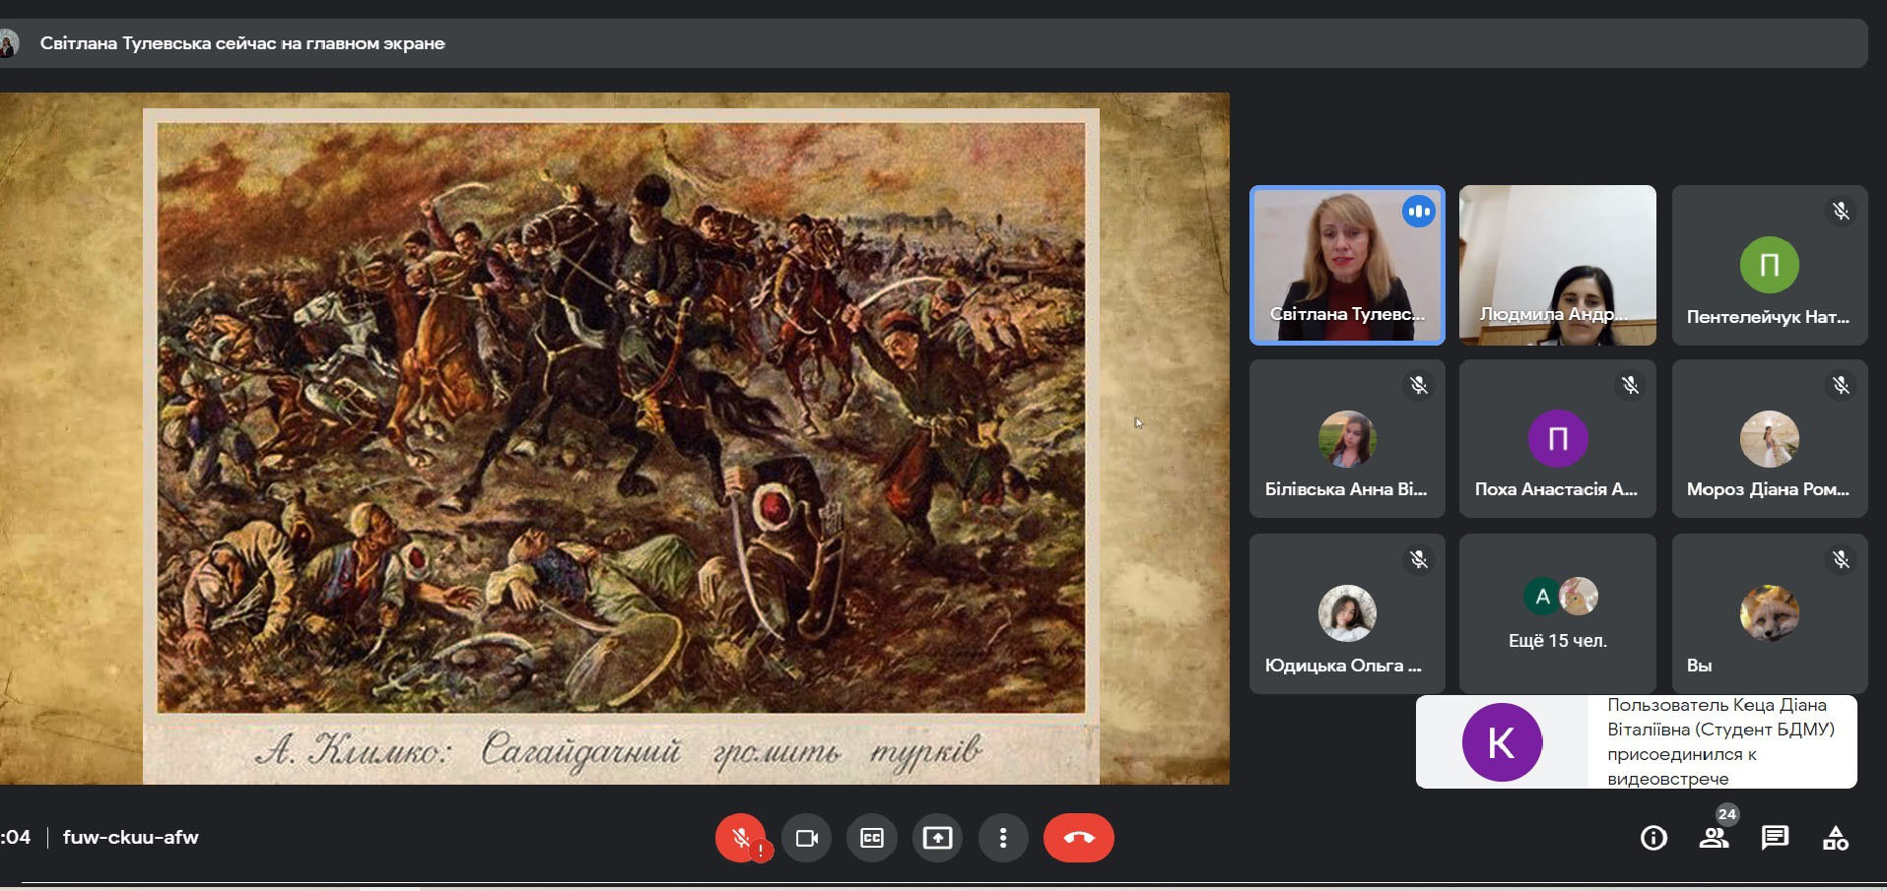Turn on closed captions
The width and height of the screenshot is (1887, 891).
click(872, 838)
